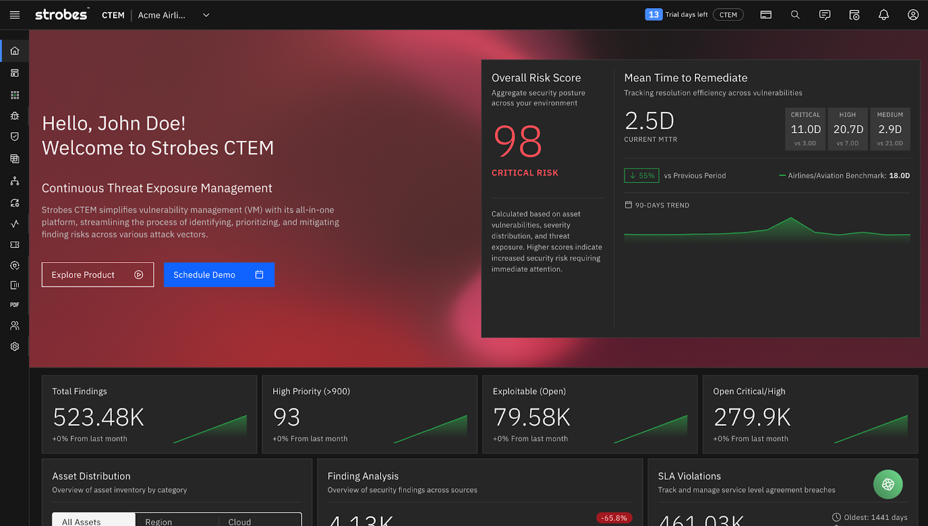This screenshot has height=526, width=928.
Task: Click the green globe icon on SLA Violations
Action: [887, 484]
